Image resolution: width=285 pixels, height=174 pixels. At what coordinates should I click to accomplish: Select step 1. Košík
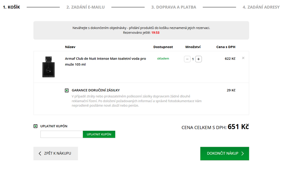coord(11,7)
